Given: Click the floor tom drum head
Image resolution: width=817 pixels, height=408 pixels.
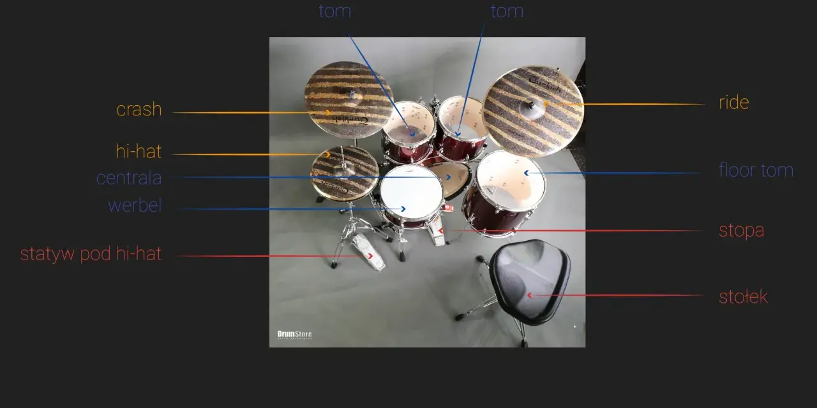Looking at the screenshot, I should [x=511, y=180].
